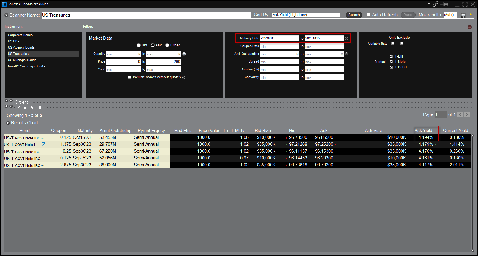
Task: Click the chain link window-group icon
Action: 436,4
